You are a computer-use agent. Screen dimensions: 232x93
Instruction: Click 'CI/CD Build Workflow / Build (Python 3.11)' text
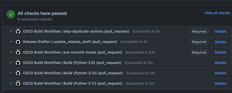pos(60,83)
